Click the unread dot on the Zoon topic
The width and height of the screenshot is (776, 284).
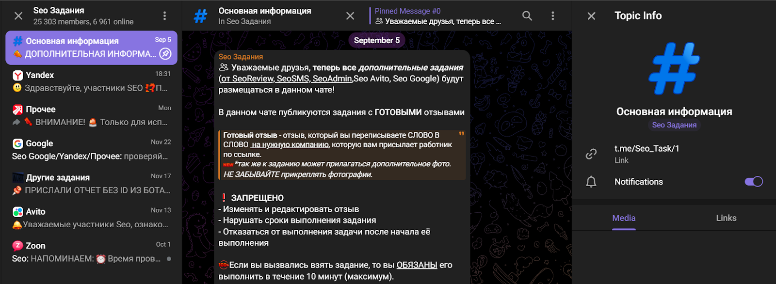[x=169, y=259]
